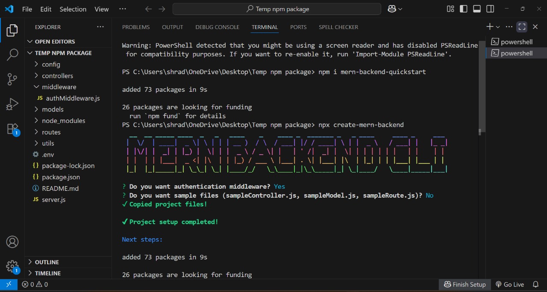Open the Manage gear menu

12,266
